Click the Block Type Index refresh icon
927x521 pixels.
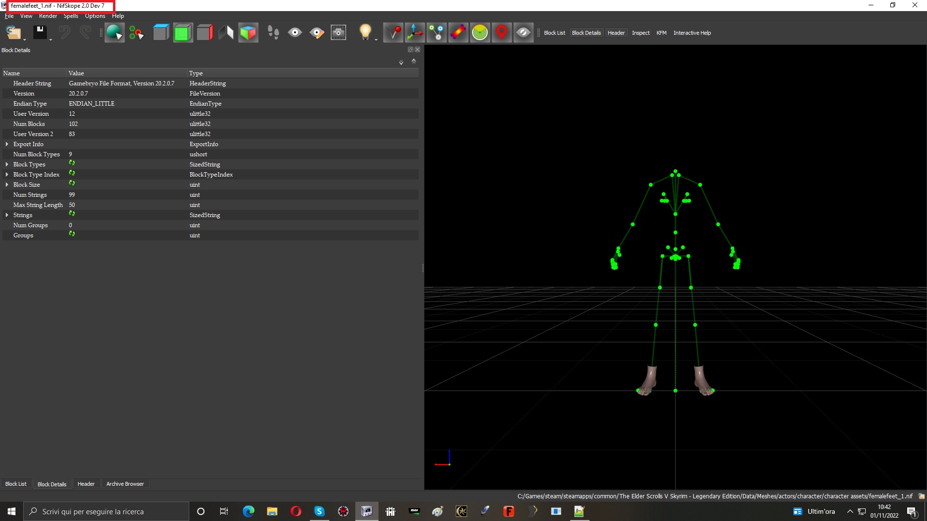[72, 173]
